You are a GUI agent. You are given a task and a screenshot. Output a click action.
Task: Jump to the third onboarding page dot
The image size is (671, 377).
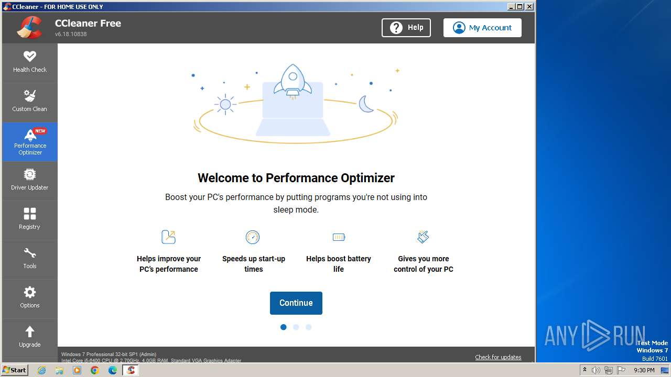[x=309, y=327]
